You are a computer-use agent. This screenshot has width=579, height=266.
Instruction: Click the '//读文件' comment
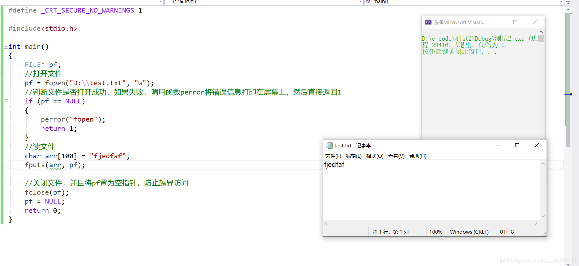tap(40, 147)
